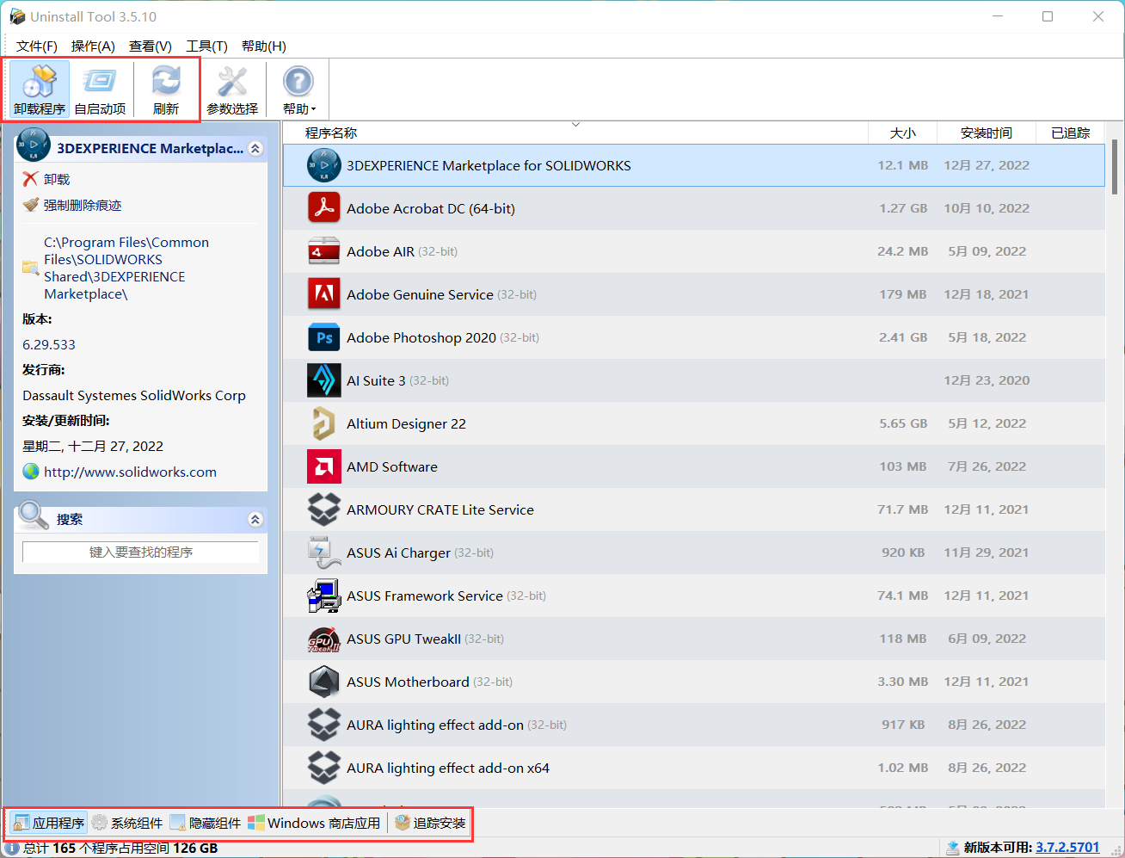Click the globe icon beside solidworks link
The height and width of the screenshot is (858, 1125).
[x=30, y=472]
